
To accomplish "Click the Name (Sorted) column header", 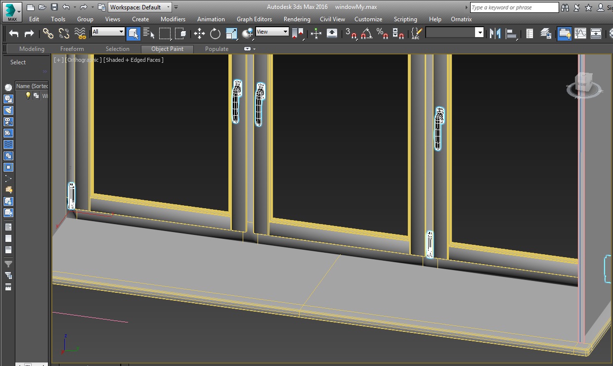I will click(x=32, y=86).
